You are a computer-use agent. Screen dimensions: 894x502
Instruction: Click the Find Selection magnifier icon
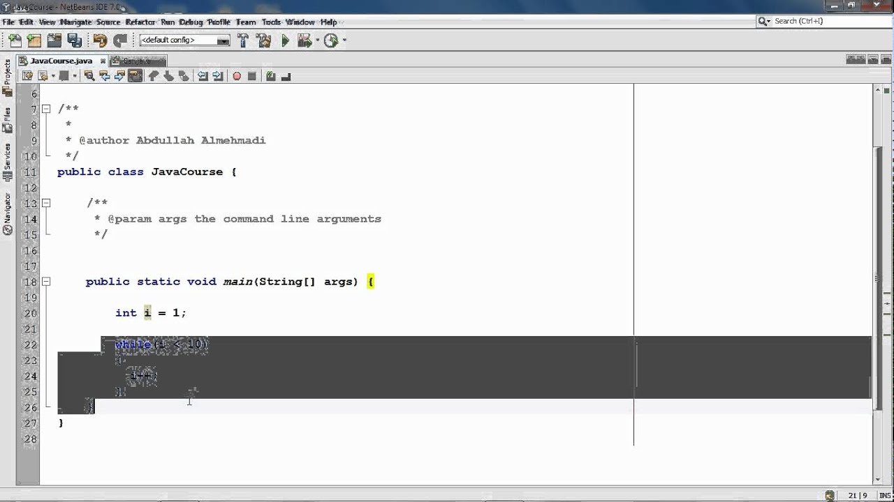(89, 76)
